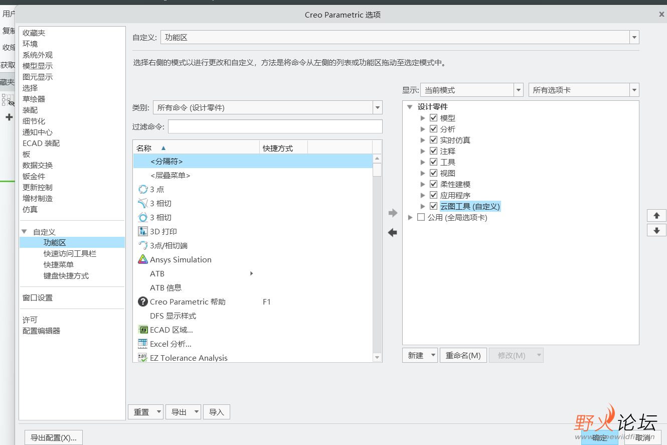Select the DFS 显示样式 command row
The height and width of the screenshot is (445, 667).
point(253,316)
